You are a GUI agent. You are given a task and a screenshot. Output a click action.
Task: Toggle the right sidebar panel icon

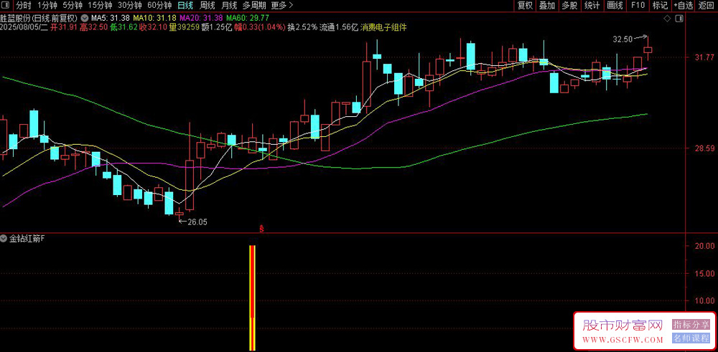[679, 19]
